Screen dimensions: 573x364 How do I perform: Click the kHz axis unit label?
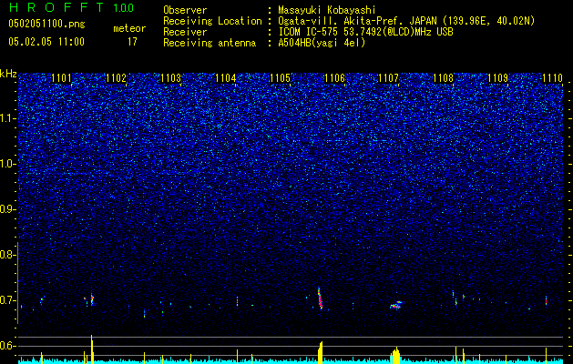[8, 74]
